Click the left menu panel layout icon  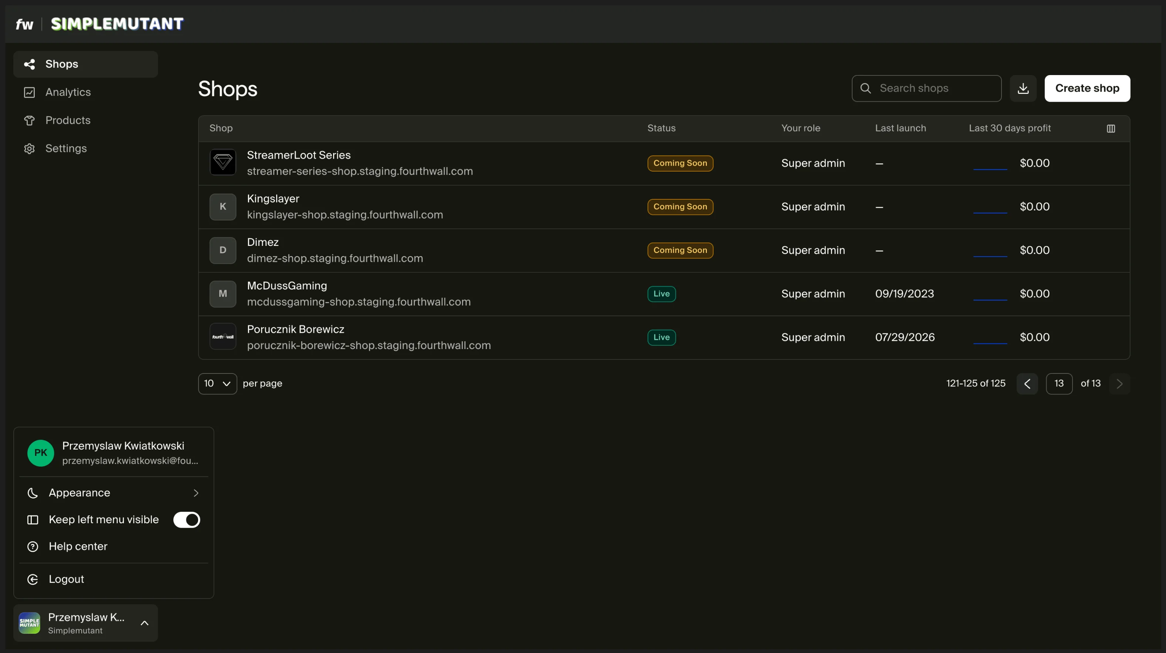[x=33, y=520]
